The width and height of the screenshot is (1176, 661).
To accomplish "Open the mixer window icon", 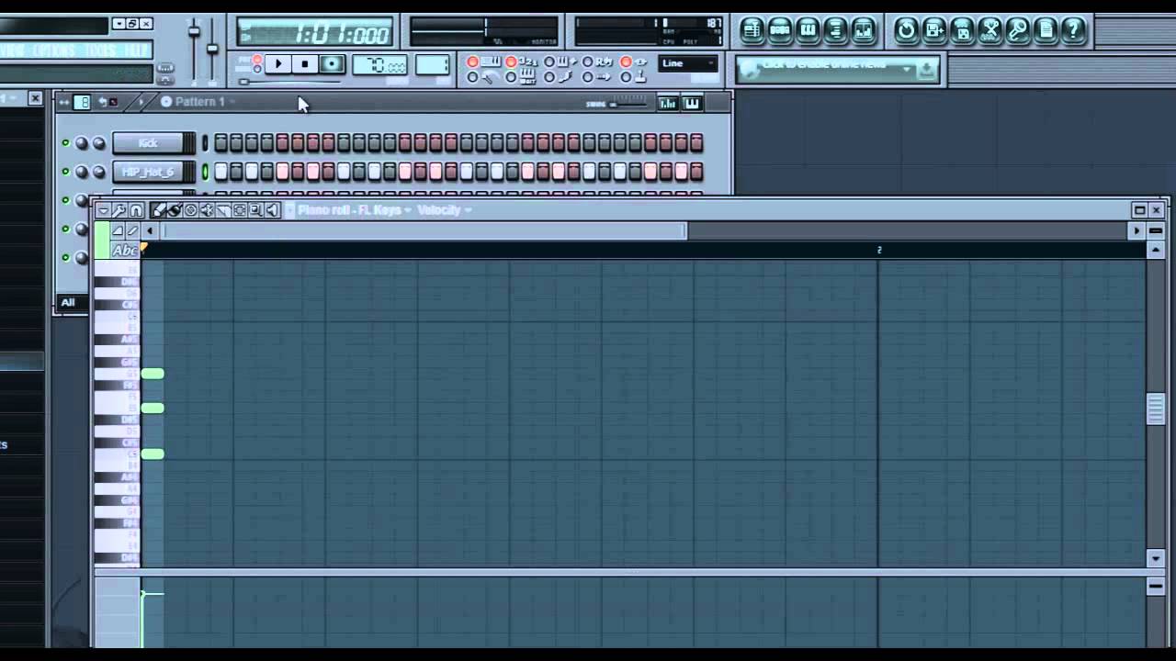I will click(x=864, y=30).
